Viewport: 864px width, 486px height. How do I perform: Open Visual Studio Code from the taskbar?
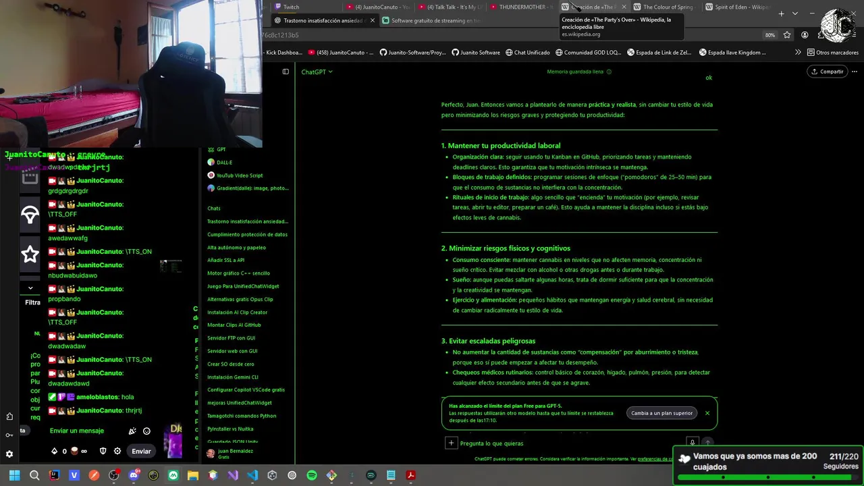click(x=252, y=475)
